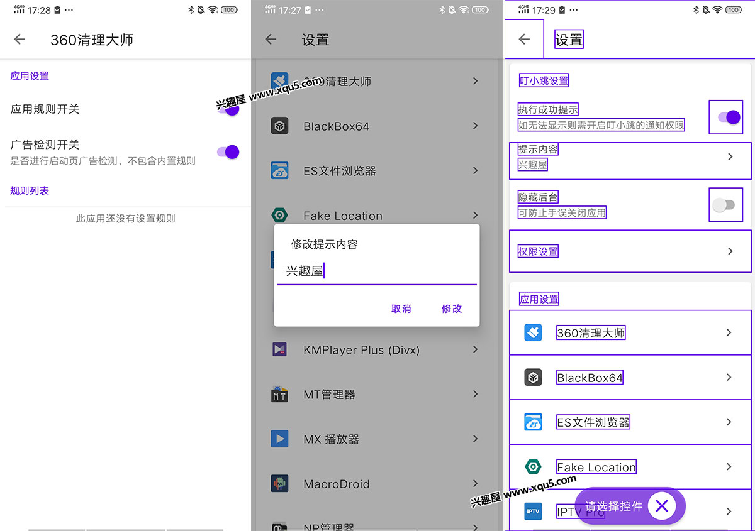The width and height of the screenshot is (755, 531).
Task: Click 修改 in the 修改提示内容 dialog
Action: click(x=452, y=309)
